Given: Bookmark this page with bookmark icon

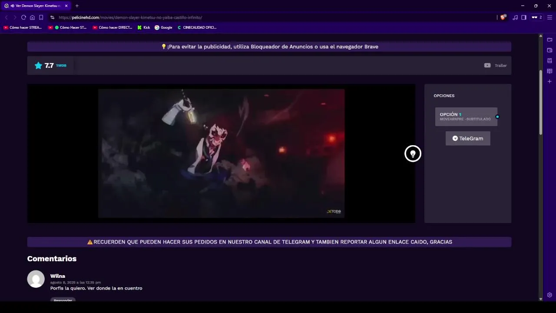Looking at the screenshot, I should [41, 17].
